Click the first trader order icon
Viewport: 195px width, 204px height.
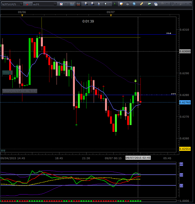[x=86, y=4]
